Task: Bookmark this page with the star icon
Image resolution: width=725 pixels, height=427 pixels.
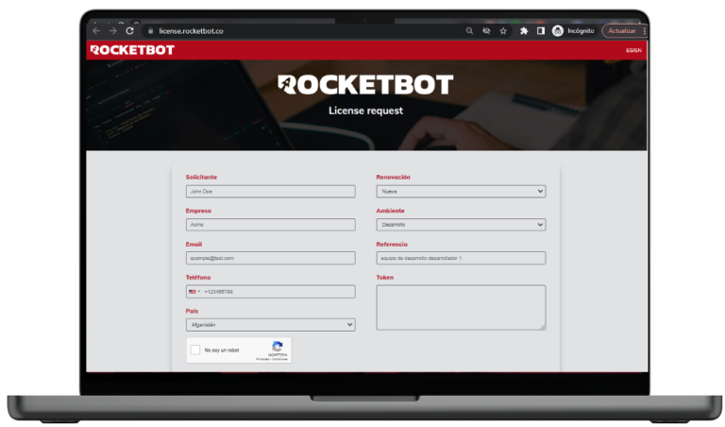Action: point(503,31)
